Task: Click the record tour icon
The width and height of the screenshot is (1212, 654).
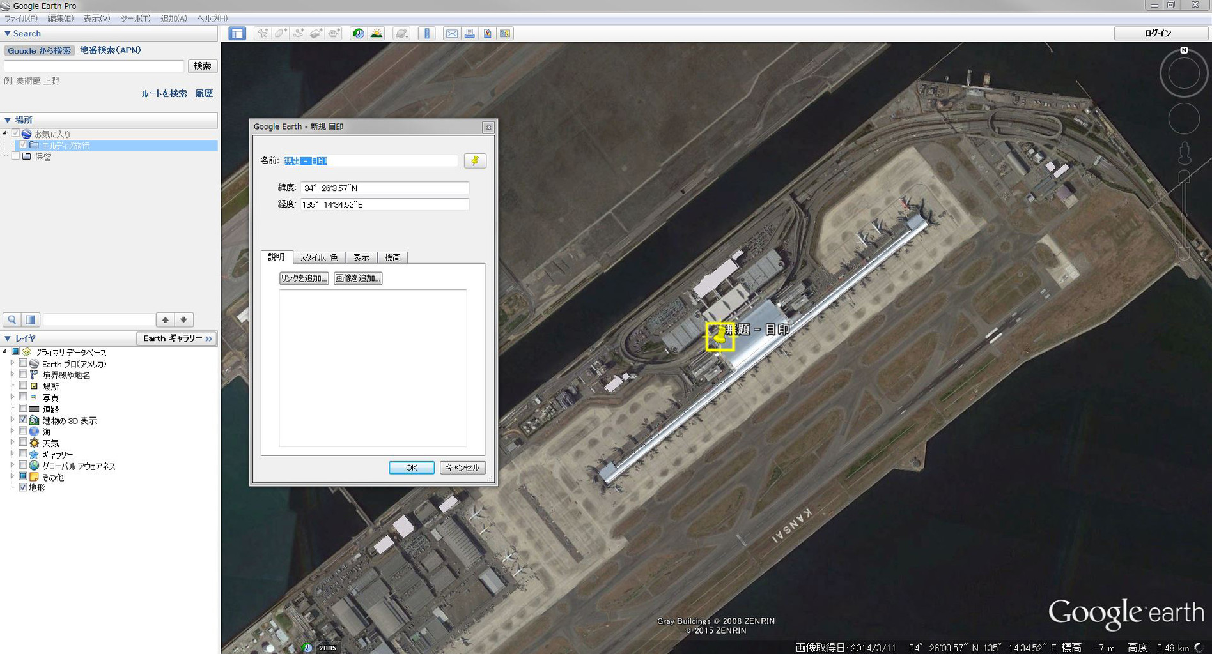Action: point(334,33)
